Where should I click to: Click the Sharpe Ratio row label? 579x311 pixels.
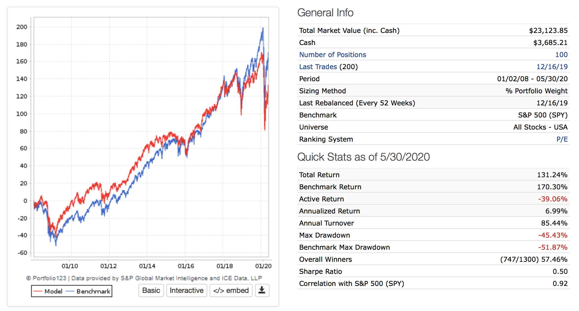tap(320, 271)
